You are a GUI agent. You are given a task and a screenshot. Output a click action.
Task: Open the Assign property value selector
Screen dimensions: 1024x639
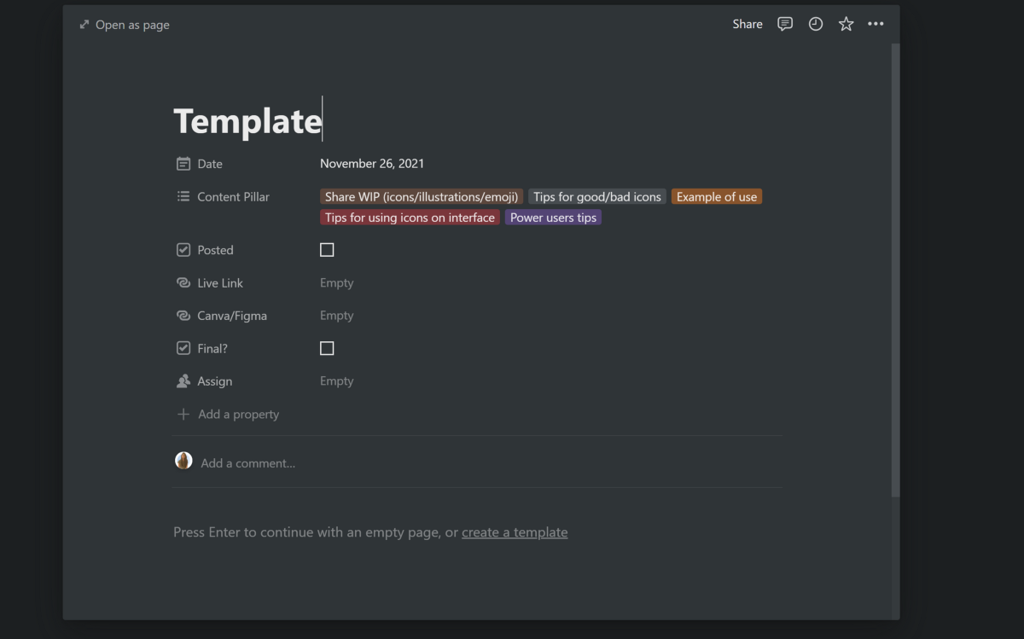tap(336, 380)
